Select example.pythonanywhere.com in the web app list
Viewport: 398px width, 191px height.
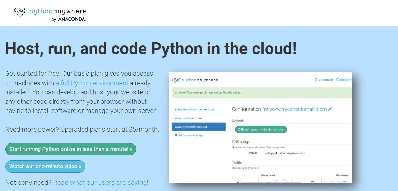tap(194, 109)
